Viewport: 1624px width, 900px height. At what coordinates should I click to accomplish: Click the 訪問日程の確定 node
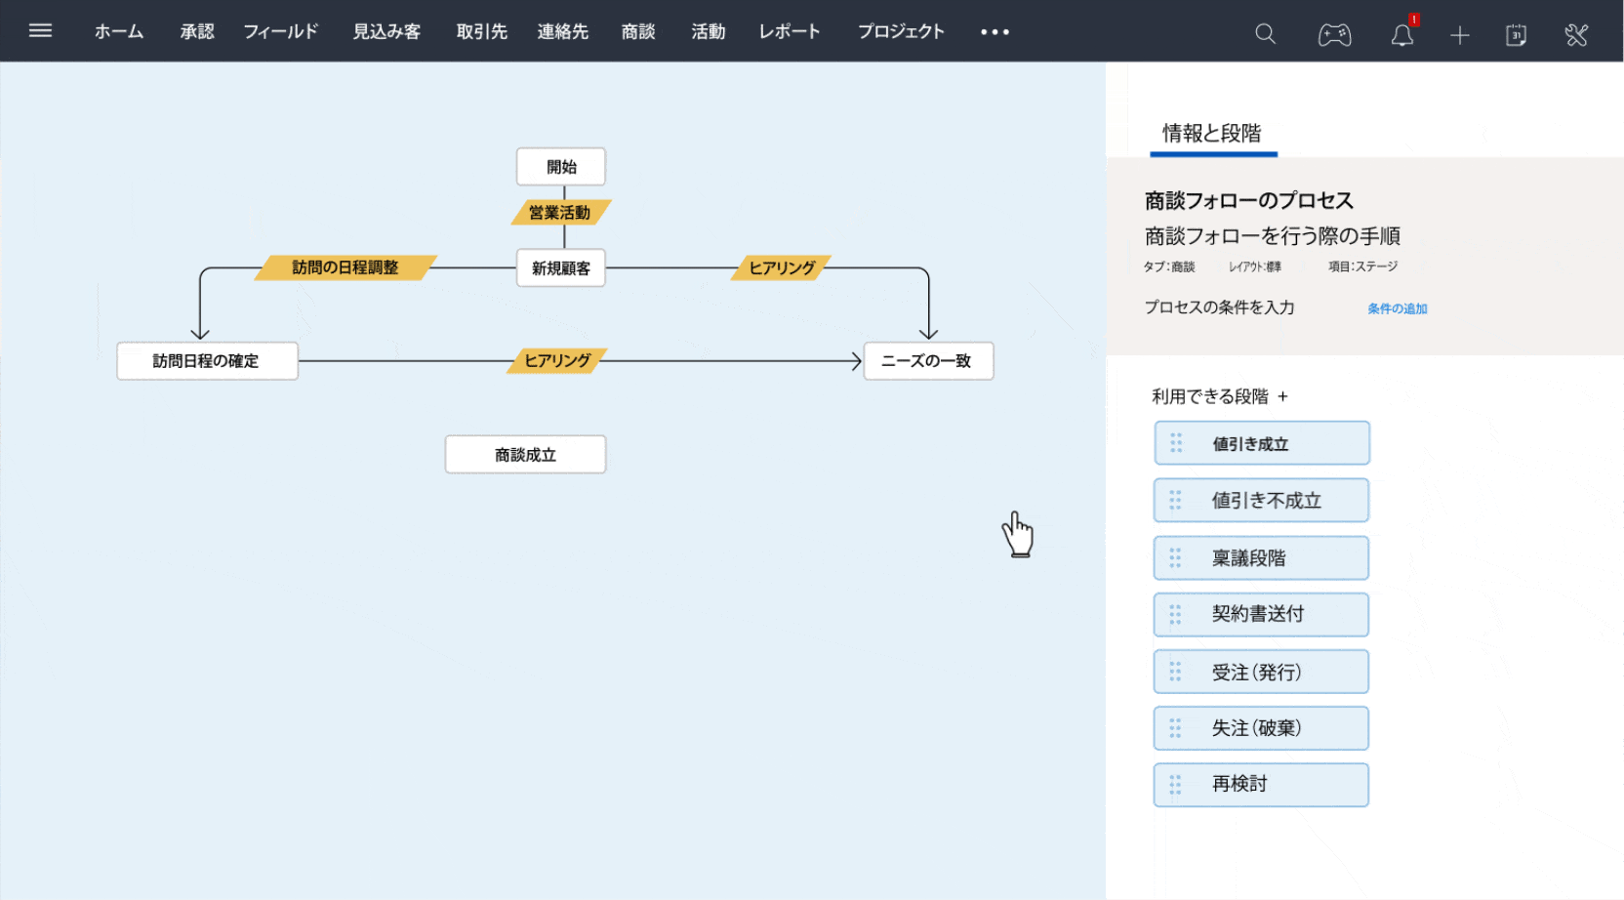207,361
